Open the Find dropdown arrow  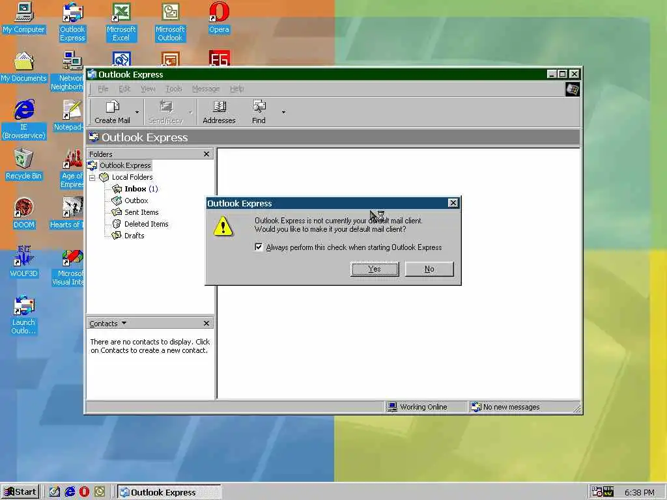[x=283, y=112]
